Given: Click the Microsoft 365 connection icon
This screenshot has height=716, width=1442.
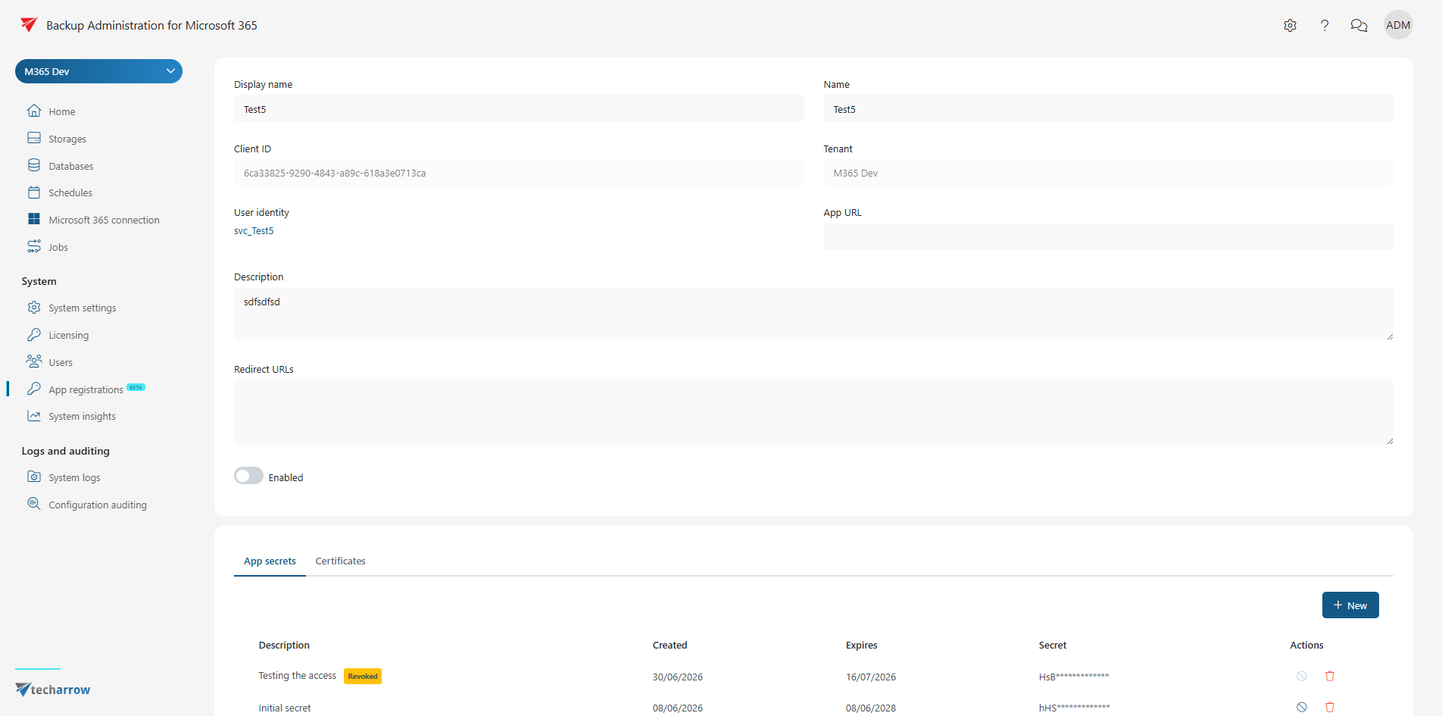Looking at the screenshot, I should 34,219.
